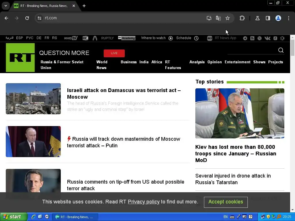Screen dimensions: 295x221
Task: Click Where to watch play icon
Action: pos(171,38)
